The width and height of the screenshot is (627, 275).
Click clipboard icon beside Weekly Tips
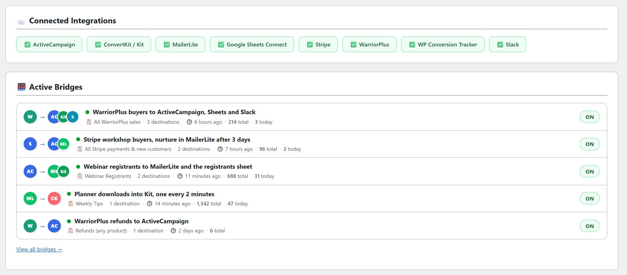(71, 204)
